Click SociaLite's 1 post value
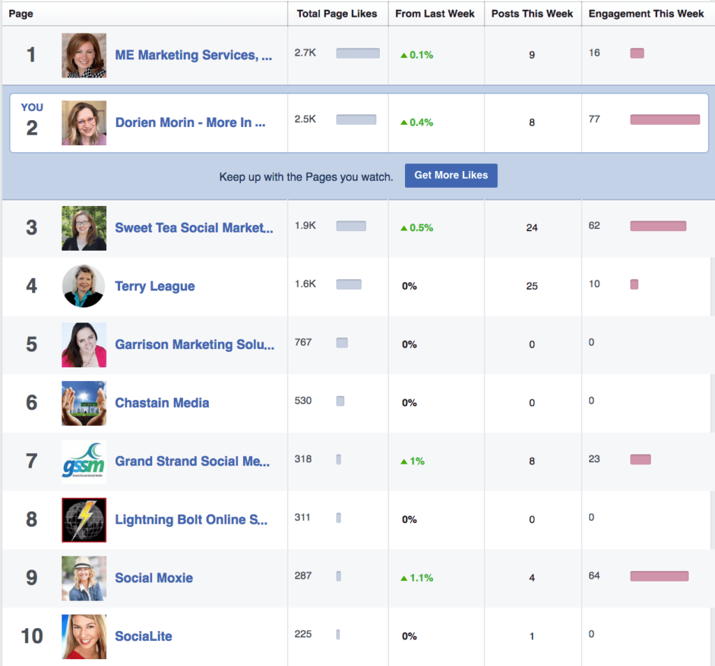The height and width of the screenshot is (666, 715). 532,637
